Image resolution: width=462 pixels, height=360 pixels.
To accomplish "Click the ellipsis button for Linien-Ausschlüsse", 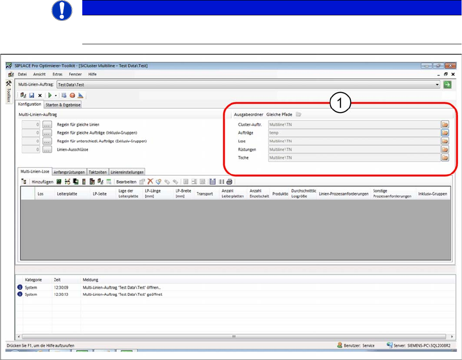I will (x=47, y=149).
